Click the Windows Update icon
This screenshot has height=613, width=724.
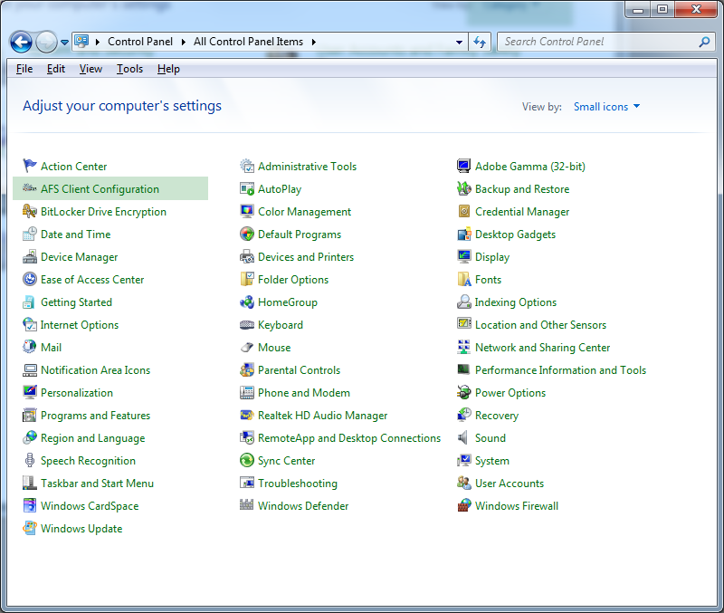click(x=30, y=529)
